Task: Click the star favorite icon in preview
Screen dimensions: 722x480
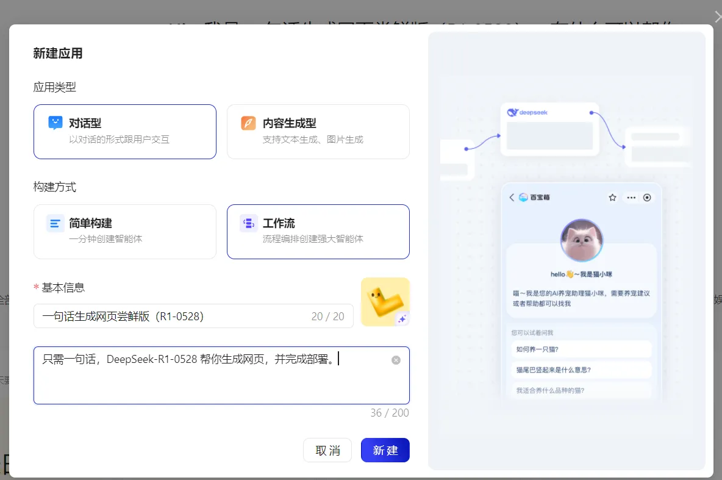Action: 612,198
